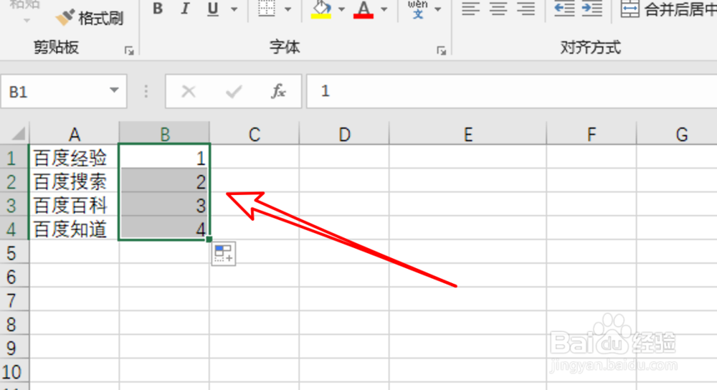Viewport: 717px width, 390px height.
Task: Open Auto Fill Options button
Action: 224,253
